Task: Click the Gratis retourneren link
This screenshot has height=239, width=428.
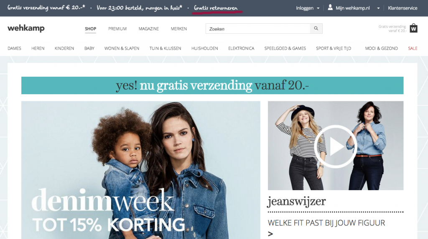Action: coord(216,8)
